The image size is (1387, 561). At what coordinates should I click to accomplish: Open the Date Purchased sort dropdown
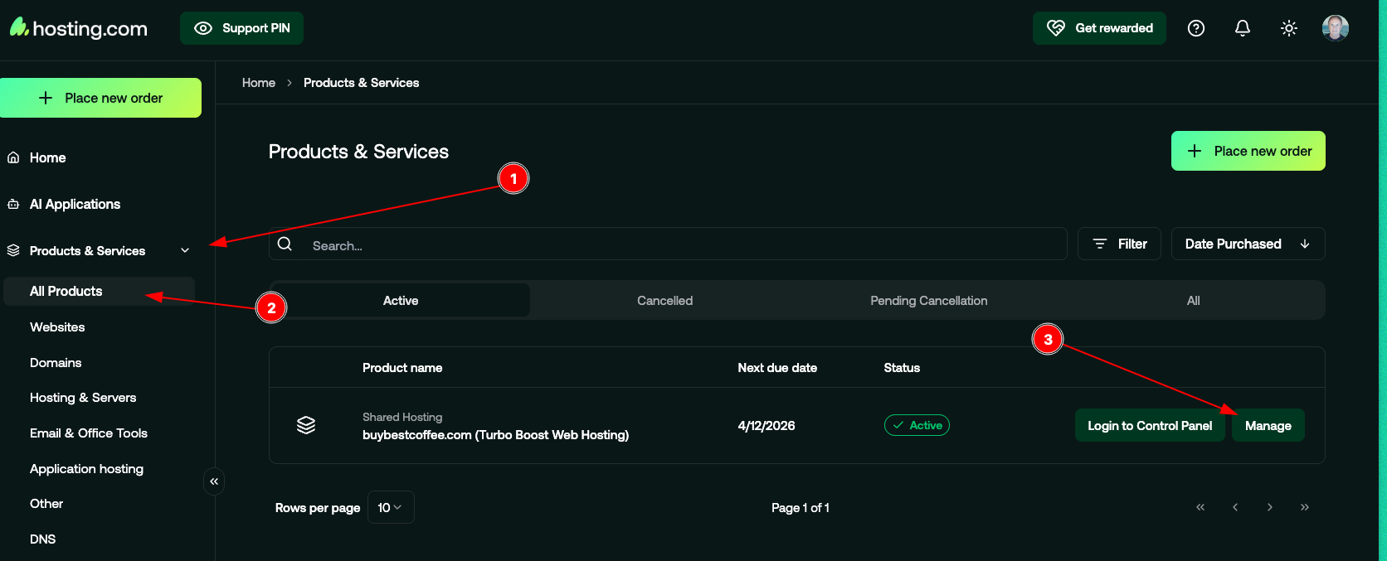click(x=1247, y=244)
